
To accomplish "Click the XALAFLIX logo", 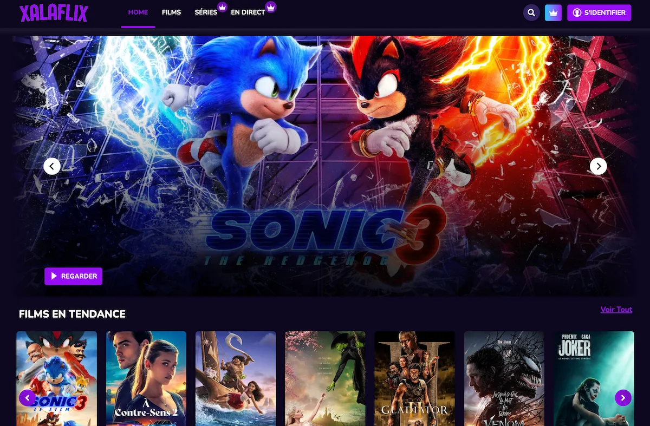I will (53, 13).
